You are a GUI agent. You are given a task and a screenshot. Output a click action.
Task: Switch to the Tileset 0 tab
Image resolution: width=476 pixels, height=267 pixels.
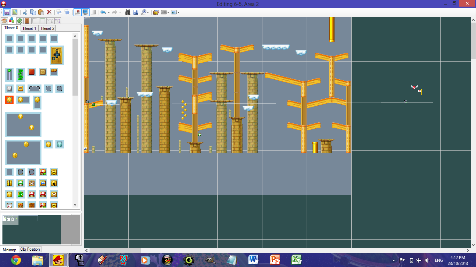tap(11, 28)
